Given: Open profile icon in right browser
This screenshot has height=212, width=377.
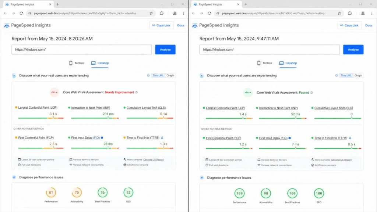Looking at the screenshot, I should (x=363, y=13).
